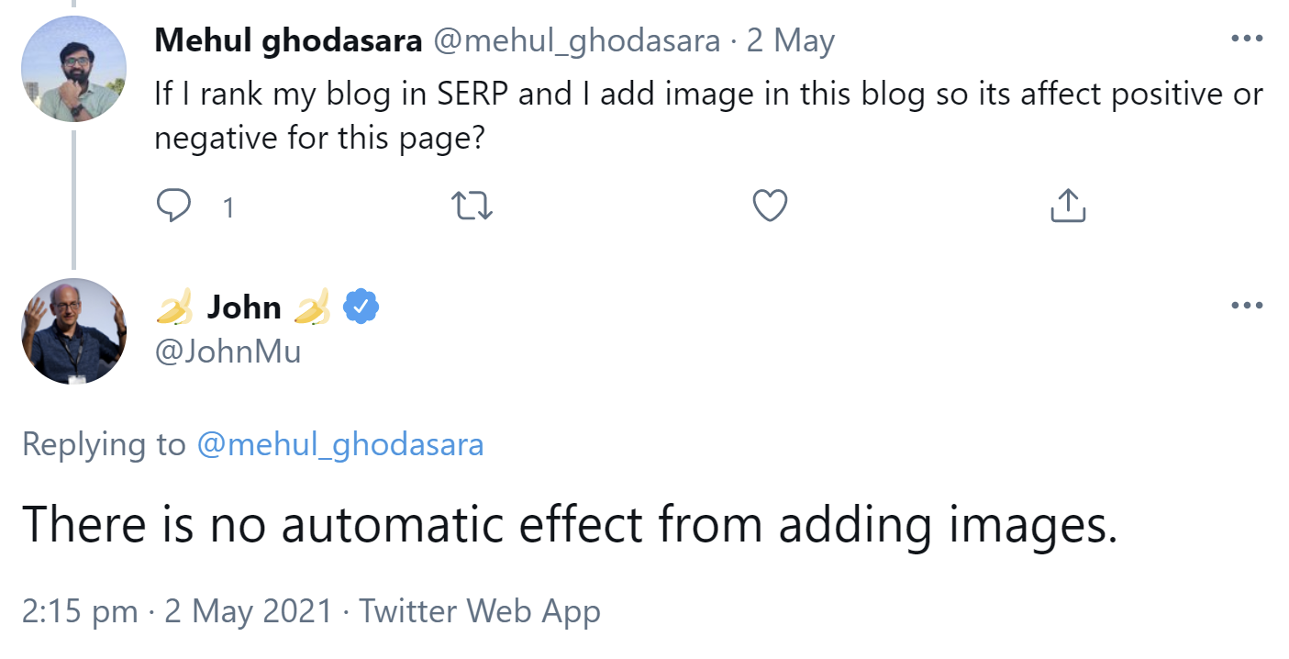
Task: Click the reply speech bubble icon
Action: 173,207
